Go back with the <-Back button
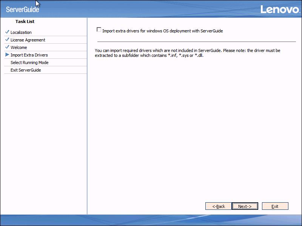 218,206
